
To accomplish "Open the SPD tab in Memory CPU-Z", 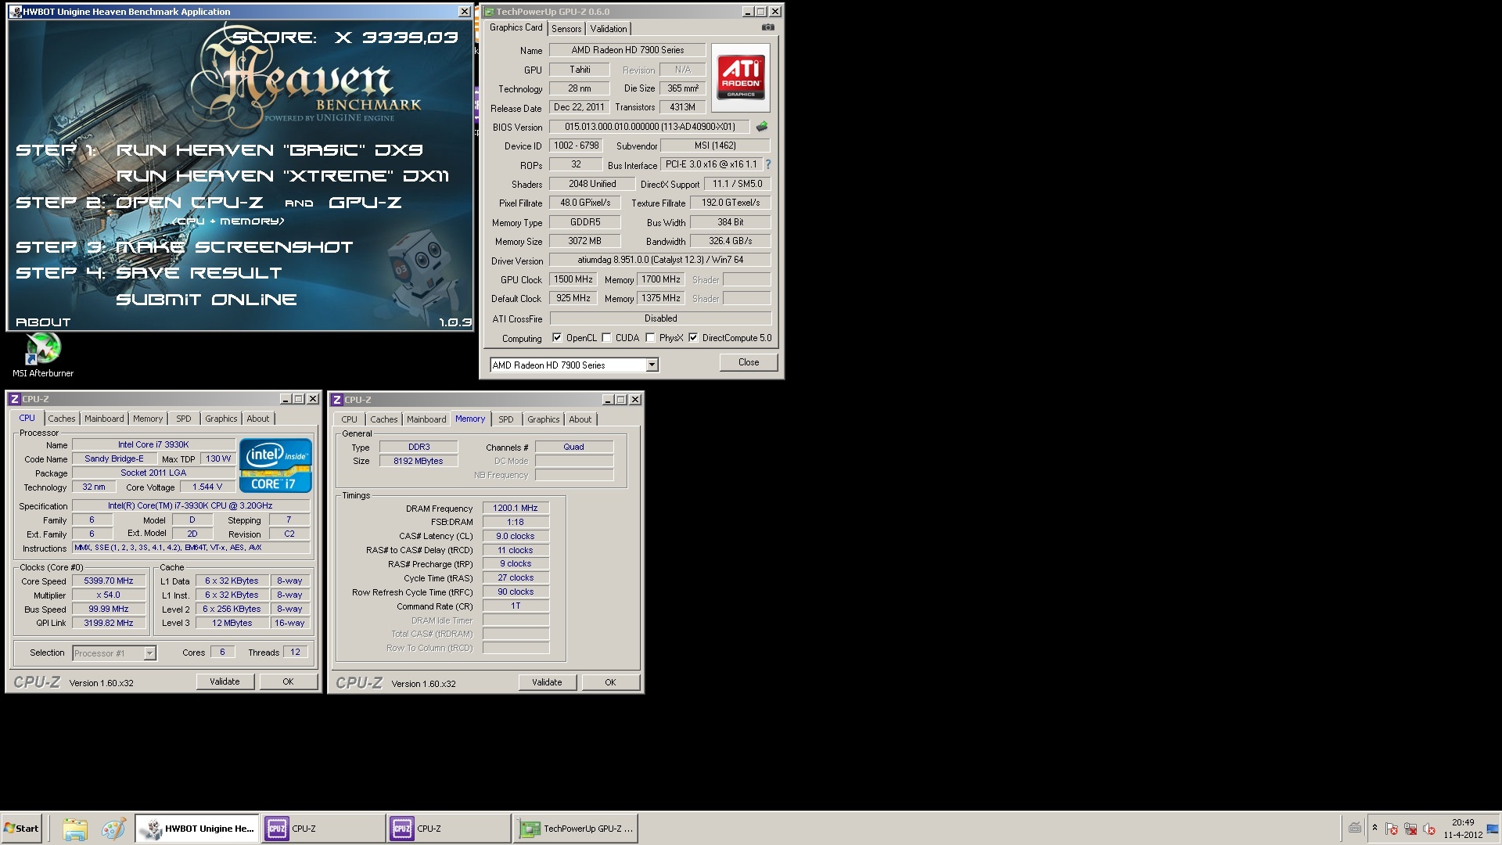I will pyautogui.click(x=505, y=419).
